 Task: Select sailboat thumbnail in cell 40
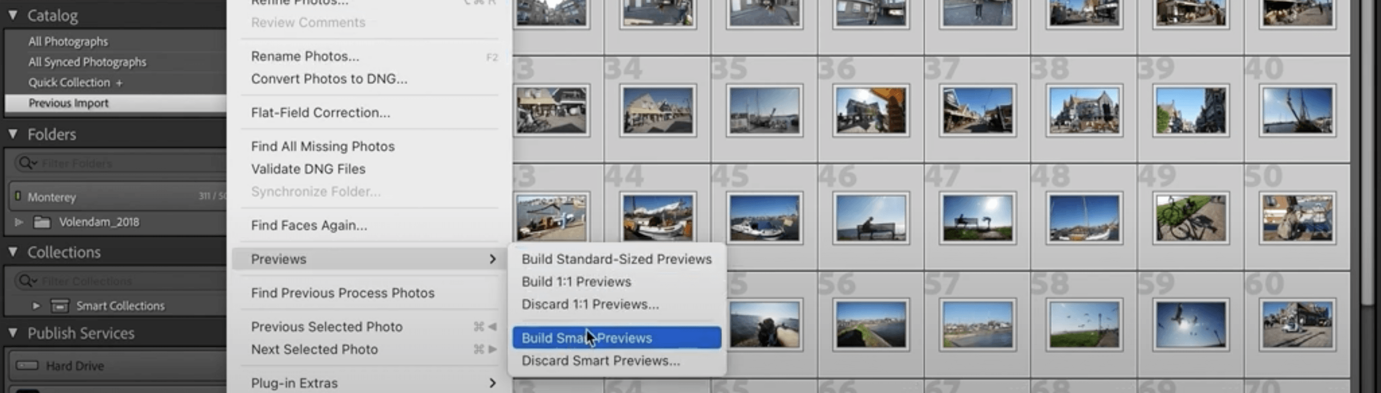point(1297,111)
